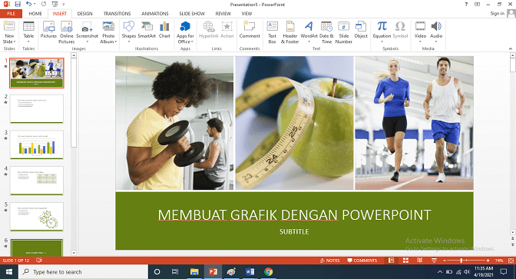Open Chrome from the taskbar

click(268, 272)
